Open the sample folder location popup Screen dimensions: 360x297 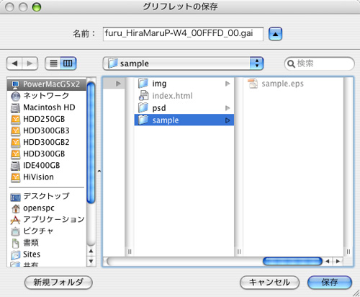pos(183,63)
